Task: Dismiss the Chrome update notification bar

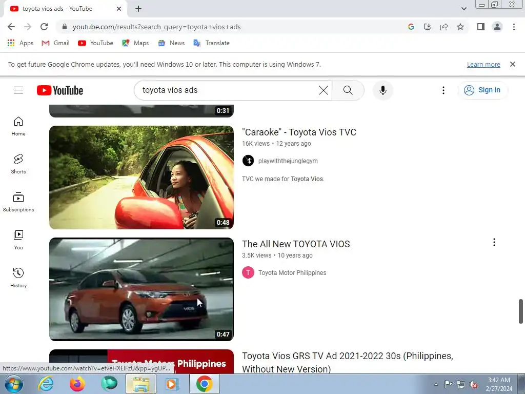Action: point(512,64)
